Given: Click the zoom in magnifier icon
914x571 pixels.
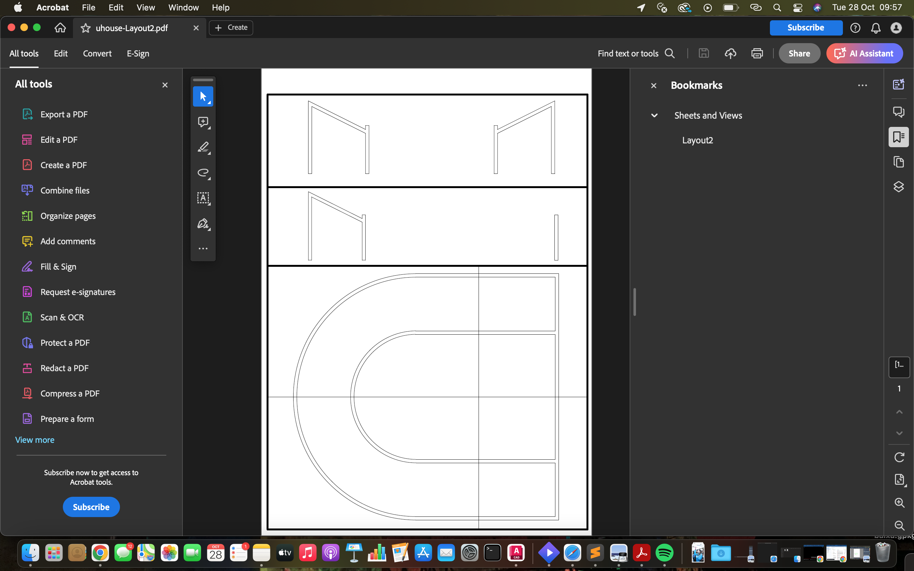Looking at the screenshot, I should 899,503.
